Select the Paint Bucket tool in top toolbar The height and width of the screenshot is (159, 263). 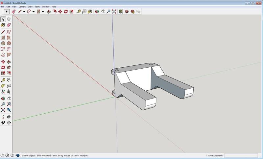pos(90,11)
